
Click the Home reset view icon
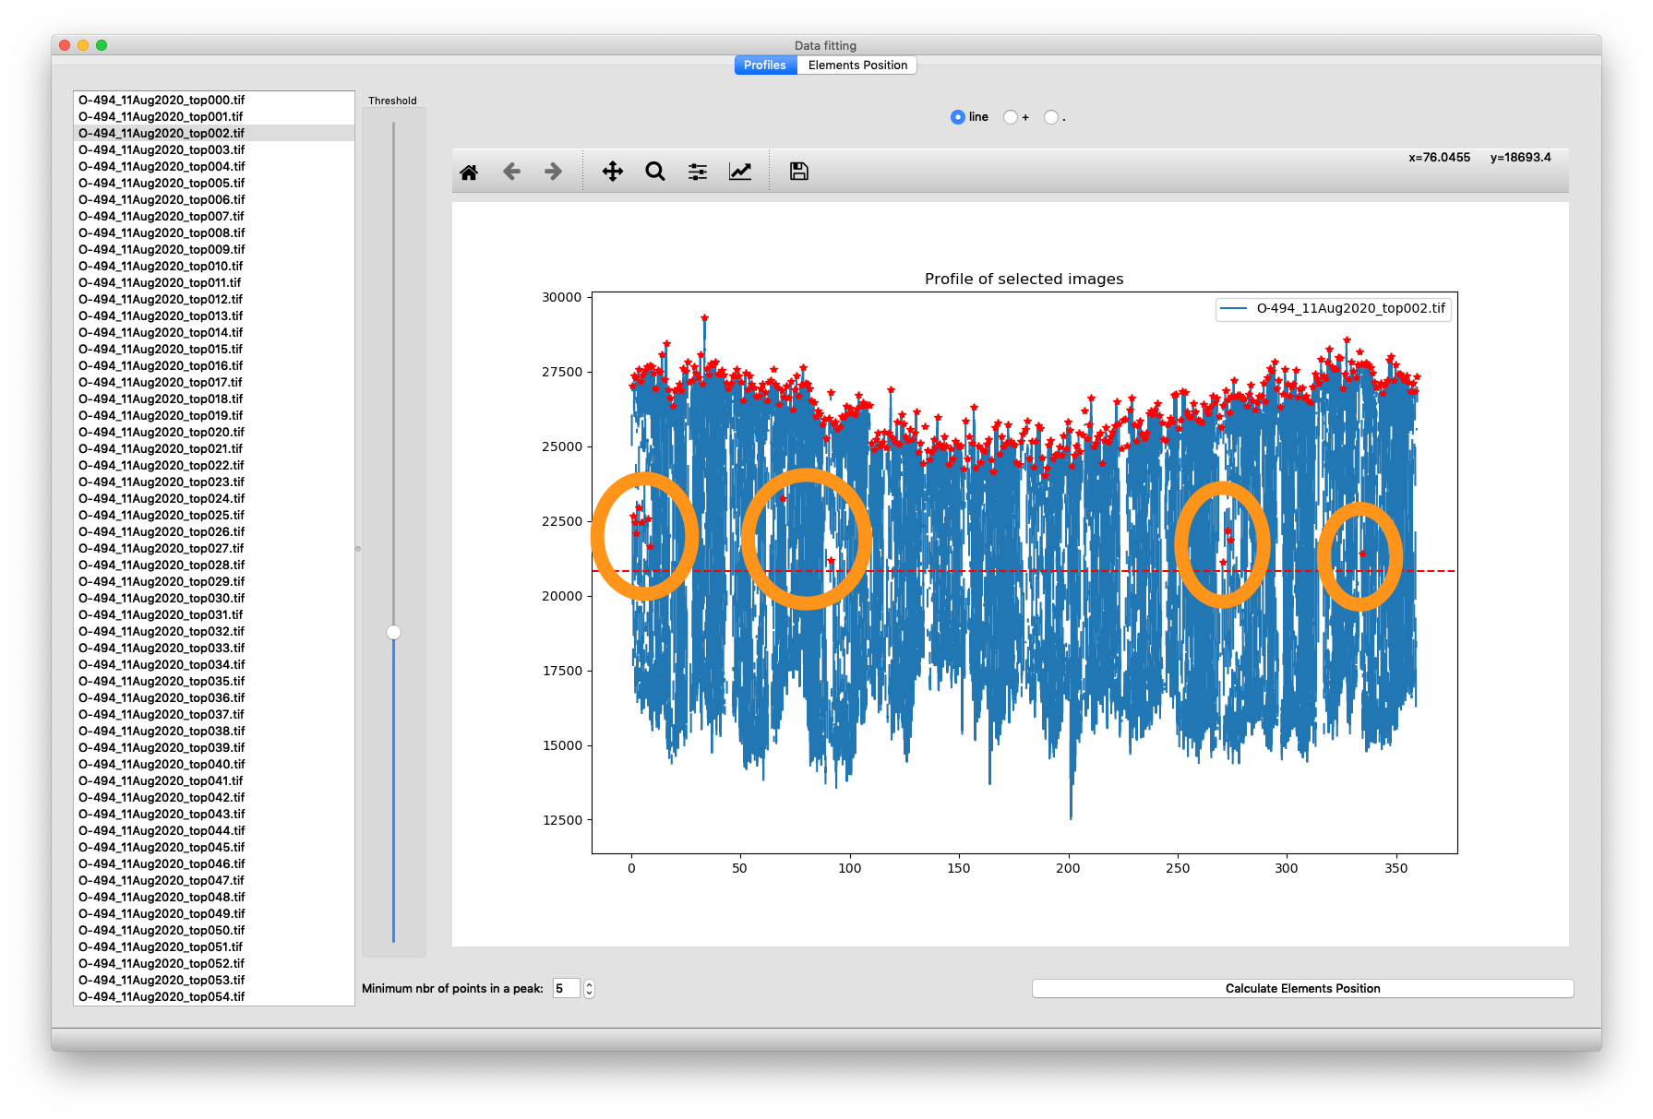[x=469, y=172]
